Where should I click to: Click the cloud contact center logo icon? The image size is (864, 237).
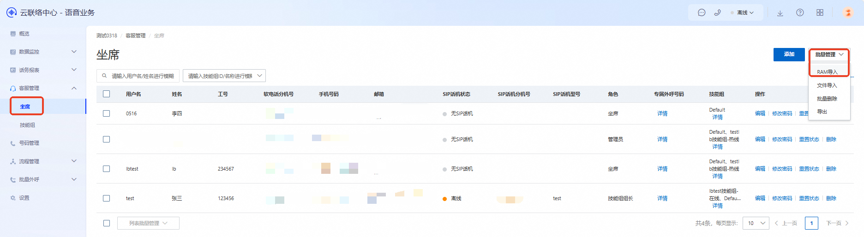pos(12,12)
